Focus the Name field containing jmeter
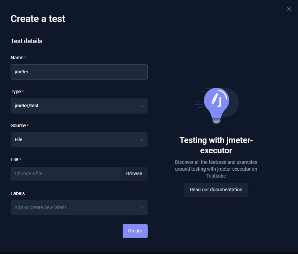Image resolution: width=298 pixels, height=254 pixels. (79, 72)
